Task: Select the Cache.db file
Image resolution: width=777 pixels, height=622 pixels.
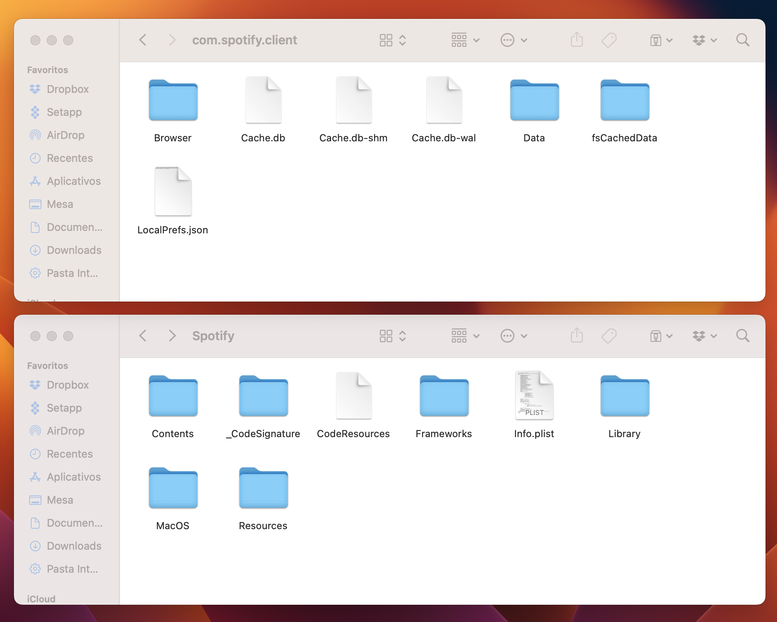Action: pyautogui.click(x=263, y=100)
